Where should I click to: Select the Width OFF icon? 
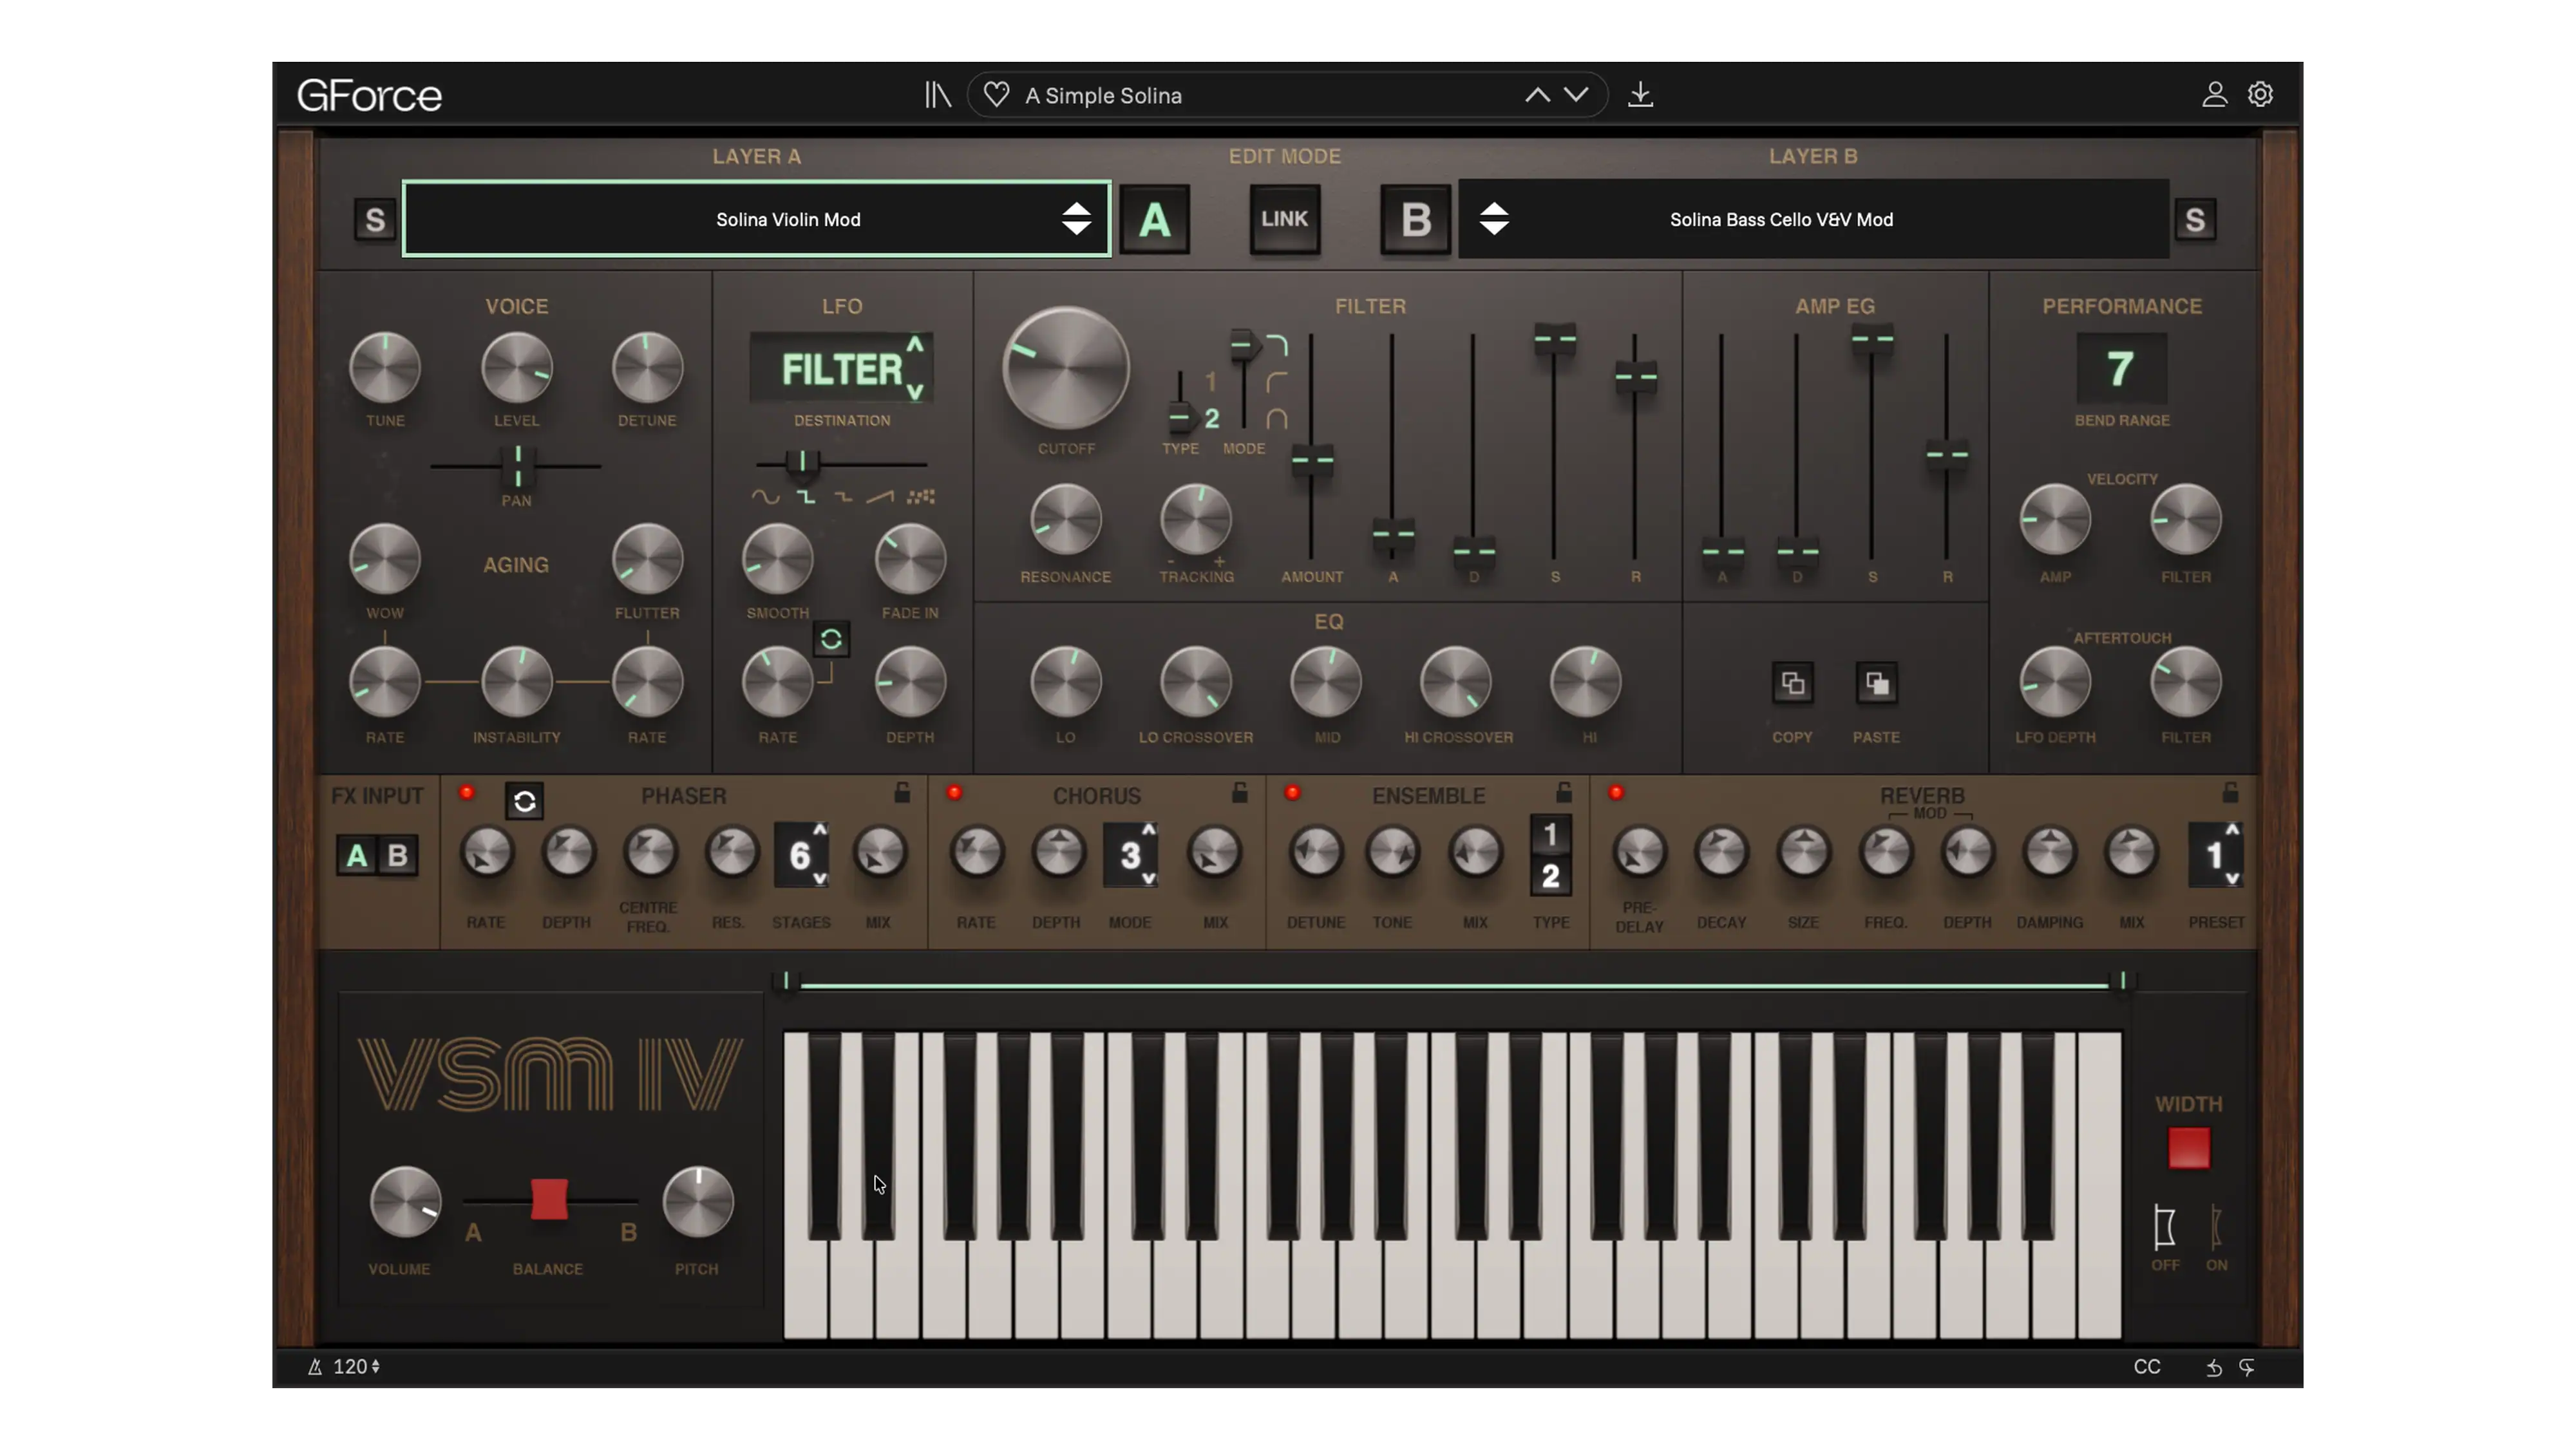point(2164,1228)
